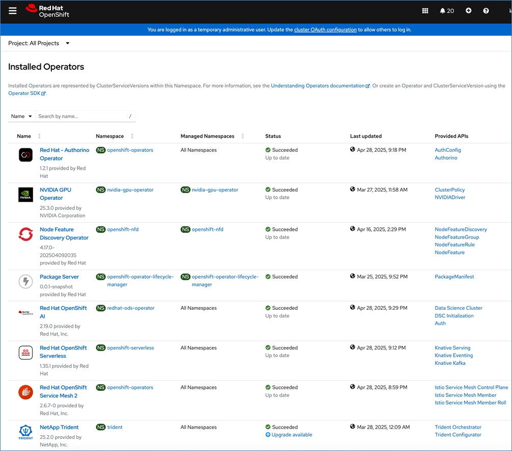Click the Provided APIs column header
The width and height of the screenshot is (512, 451).
click(451, 136)
